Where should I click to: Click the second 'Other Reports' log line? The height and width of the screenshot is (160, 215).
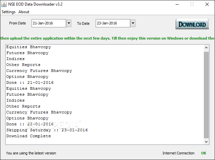tap(23, 106)
